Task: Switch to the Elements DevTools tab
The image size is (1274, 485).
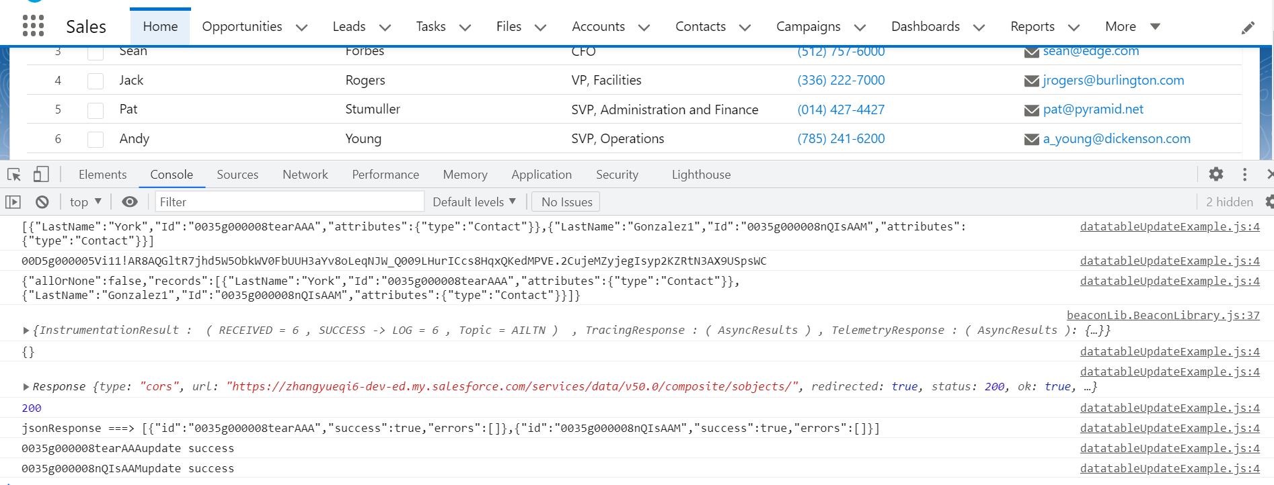Action: tap(102, 175)
